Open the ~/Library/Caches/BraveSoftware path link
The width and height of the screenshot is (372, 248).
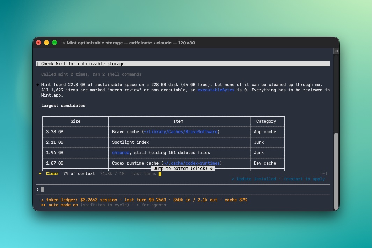pos(181,132)
